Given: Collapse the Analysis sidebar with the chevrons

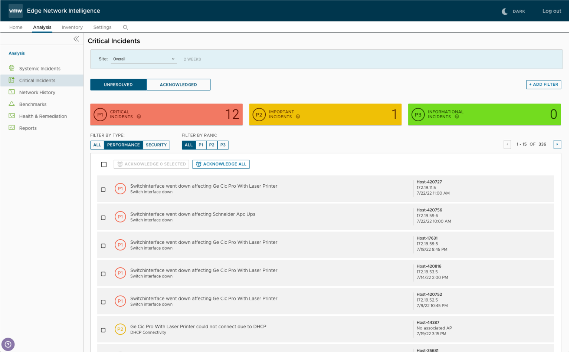Looking at the screenshot, I should pos(76,39).
